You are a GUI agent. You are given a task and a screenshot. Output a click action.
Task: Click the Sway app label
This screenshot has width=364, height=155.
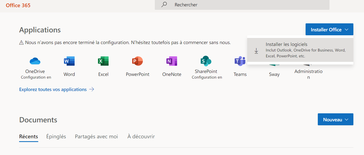click(x=274, y=74)
